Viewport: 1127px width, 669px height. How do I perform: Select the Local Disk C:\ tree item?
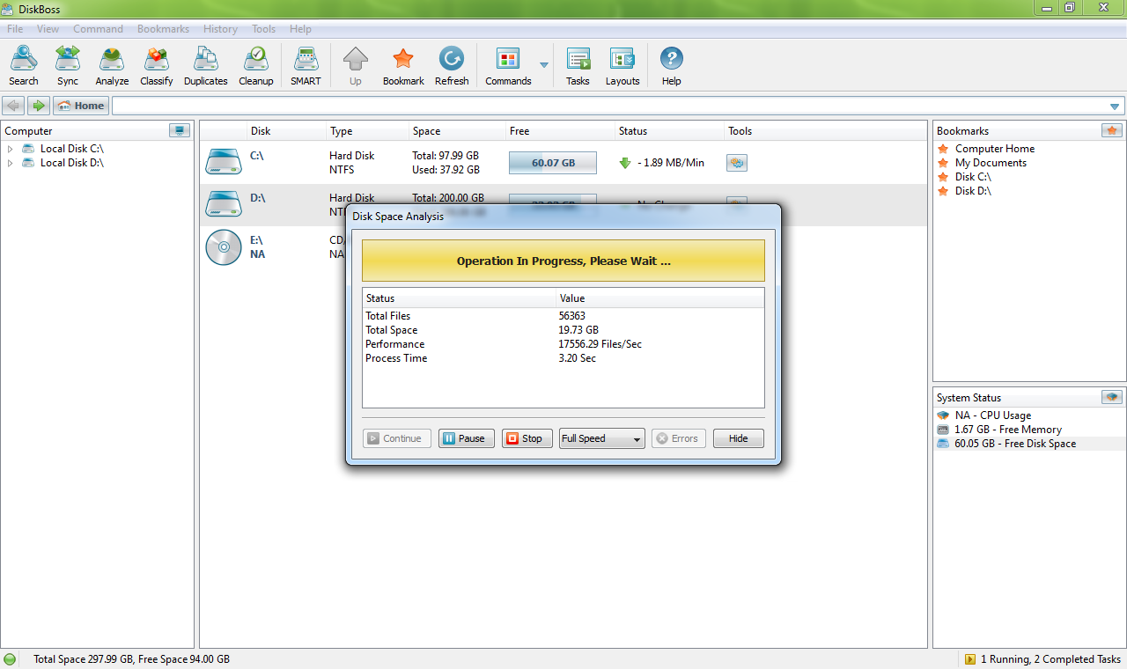[71, 149]
